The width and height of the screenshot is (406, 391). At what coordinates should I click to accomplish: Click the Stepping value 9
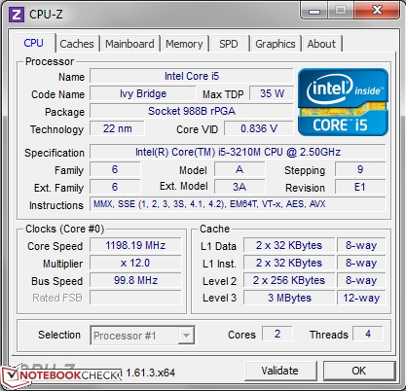360,169
